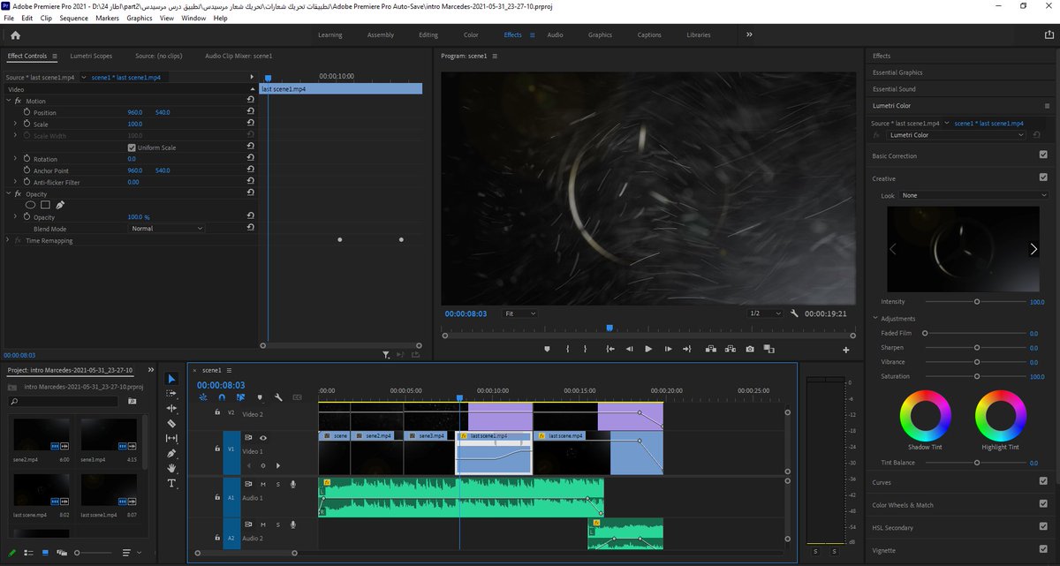Open the Button Editor plus icon
Image resolution: width=1060 pixels, height=566 pixels.
coord(846,350)
